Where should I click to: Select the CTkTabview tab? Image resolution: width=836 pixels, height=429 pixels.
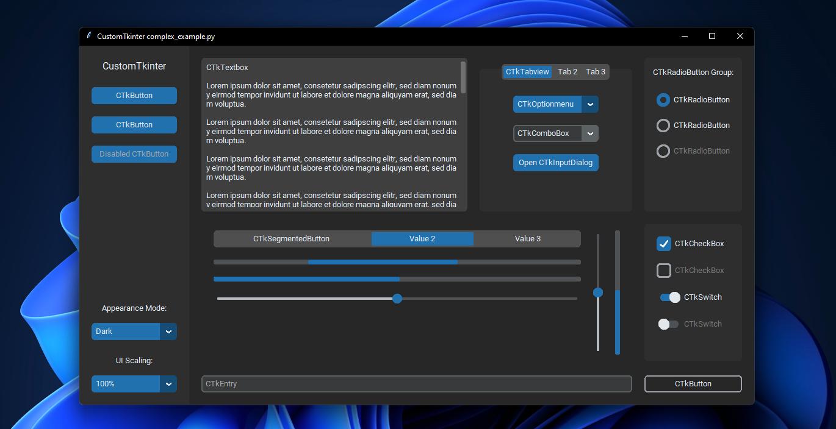[527, 72]
